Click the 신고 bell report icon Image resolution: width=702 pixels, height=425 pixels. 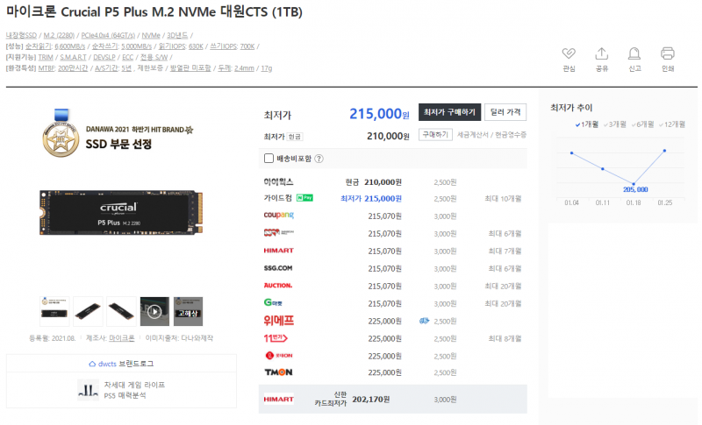634,53
